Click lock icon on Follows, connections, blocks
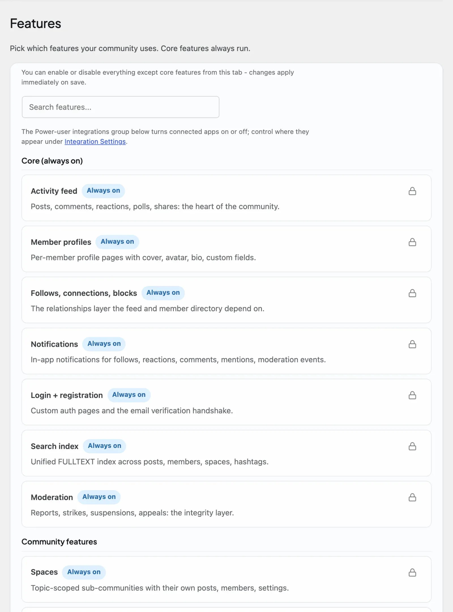 [412, 293]
